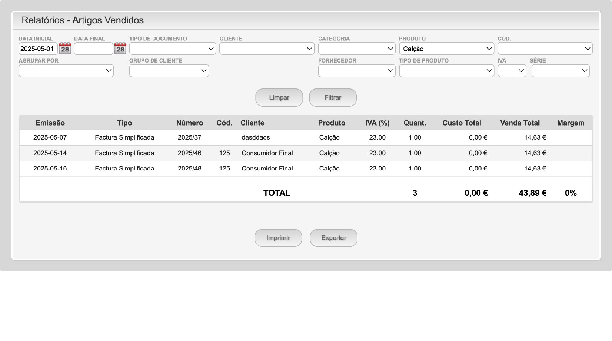This screenshot has height=341, width=612.
Task: Expand the Série dropdown
Action: (x=560, y=71)
